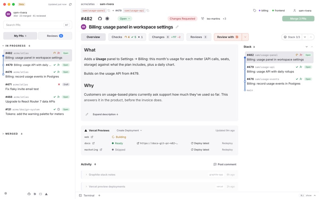
Task: Edit the PR title with the pencil icon
Action: (x=177, y=27)
